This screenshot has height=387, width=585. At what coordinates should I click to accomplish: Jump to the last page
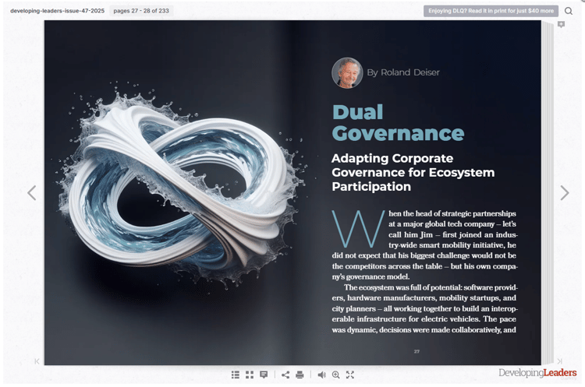tap(559, 361)
